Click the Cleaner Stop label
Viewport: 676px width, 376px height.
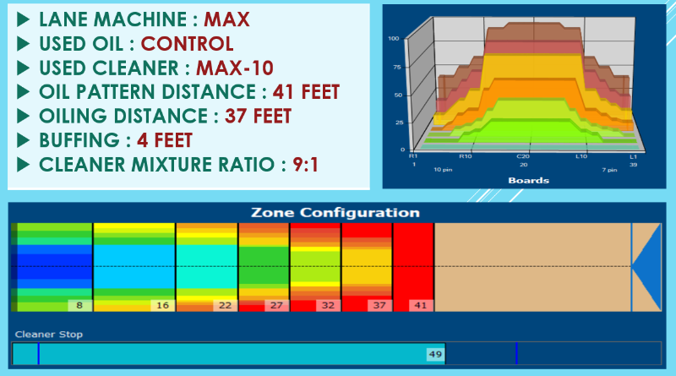pyautogui.click(x=49, y=335)
